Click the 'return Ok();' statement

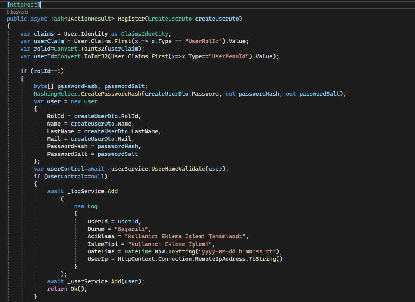click(x=67, y=289)
